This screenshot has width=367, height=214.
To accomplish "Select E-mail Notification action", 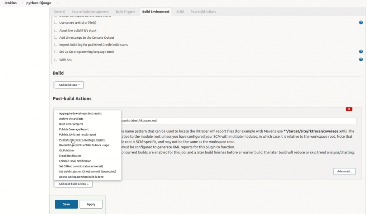I will click(70, 156).
